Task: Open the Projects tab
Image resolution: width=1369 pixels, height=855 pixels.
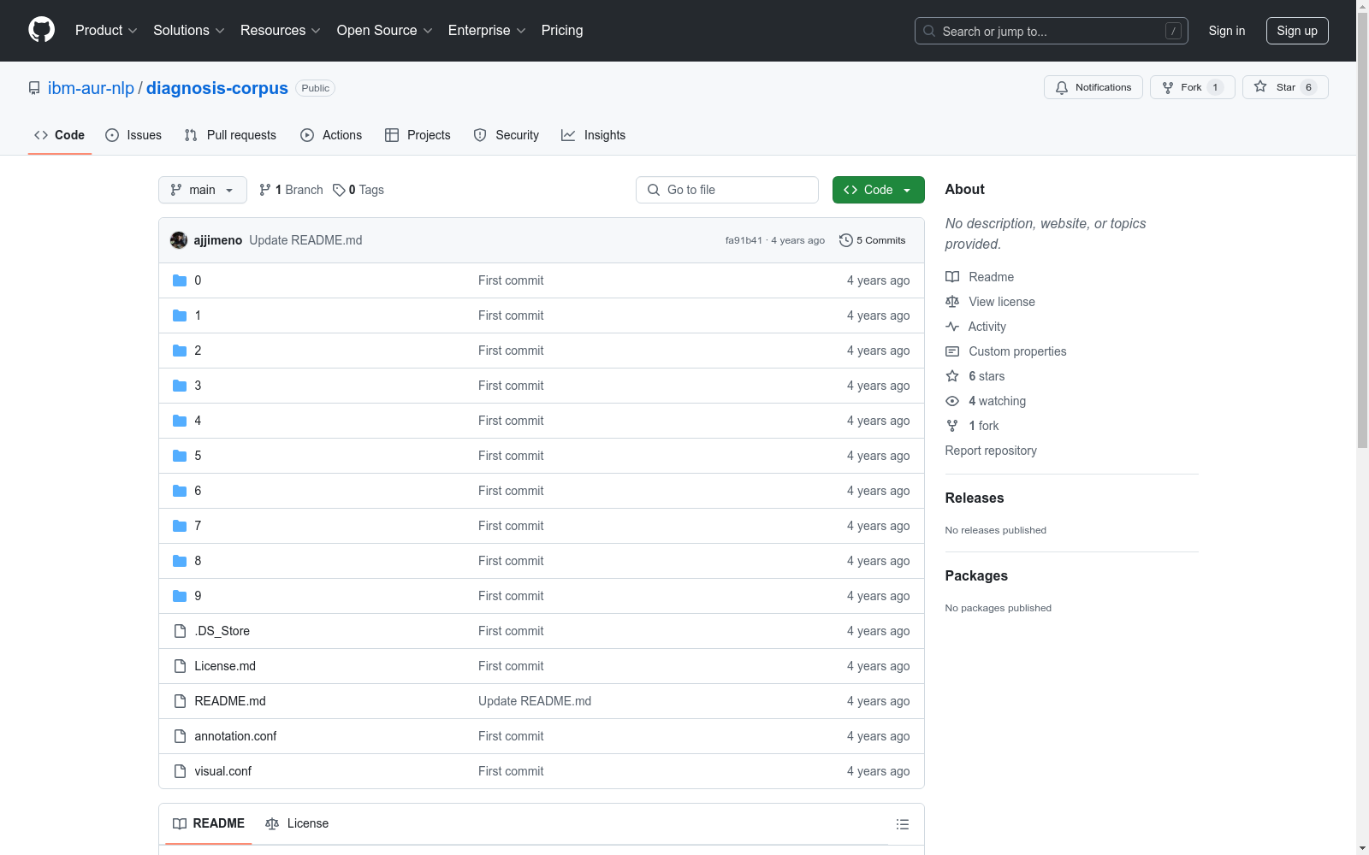Action: pos(418,135)
